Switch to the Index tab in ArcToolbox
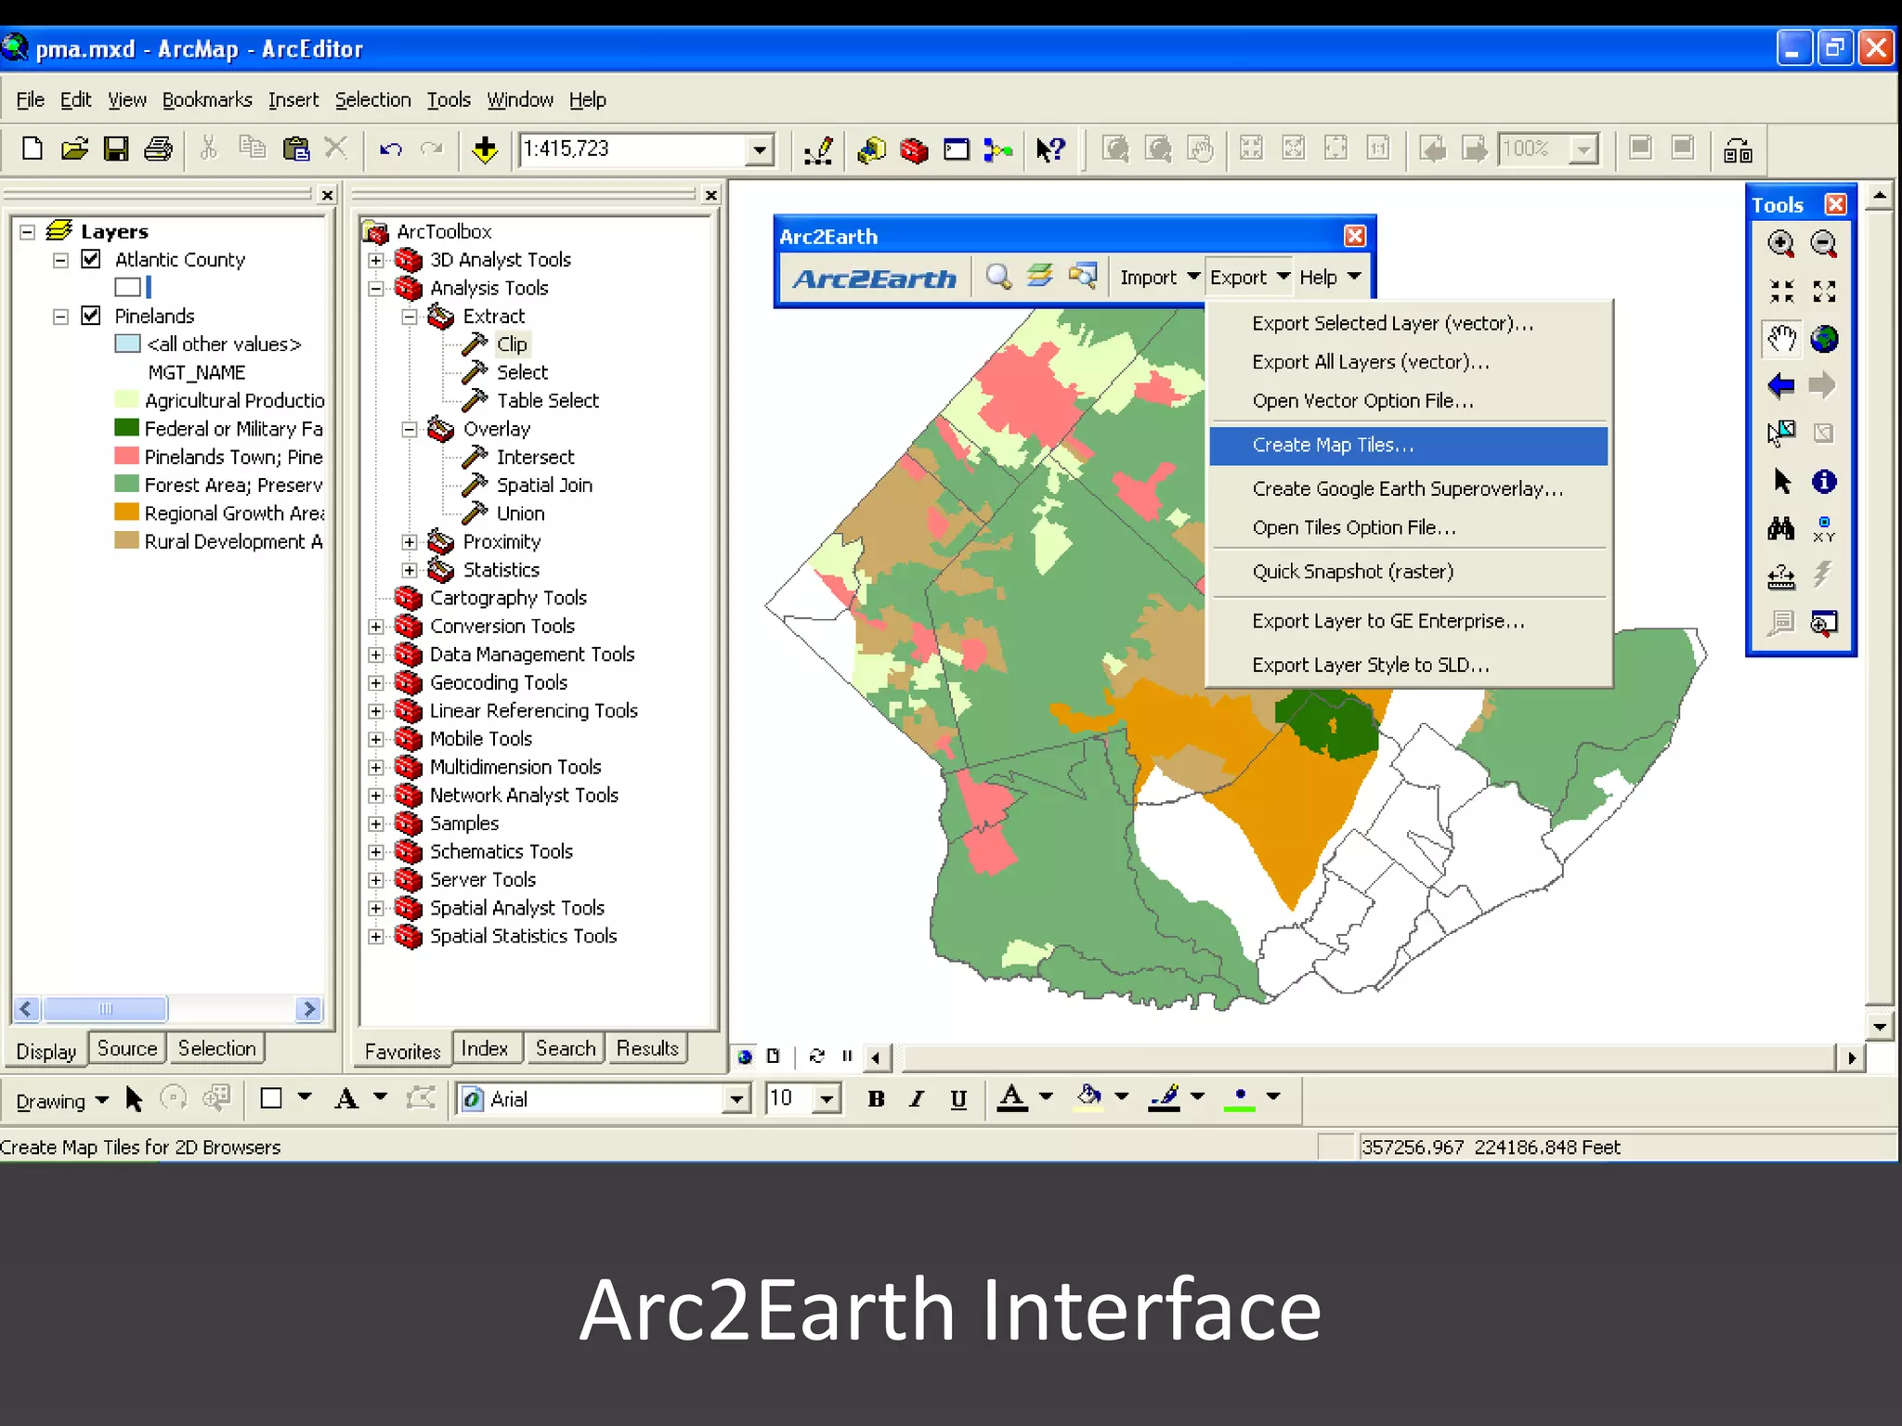Viewport: 1902px width, 1426px height. pos(485,1048)
